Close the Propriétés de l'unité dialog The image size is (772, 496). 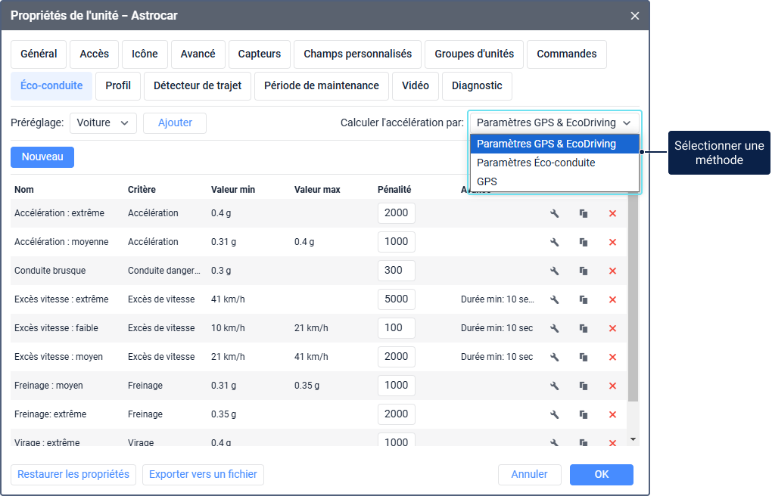click(634, 16)
